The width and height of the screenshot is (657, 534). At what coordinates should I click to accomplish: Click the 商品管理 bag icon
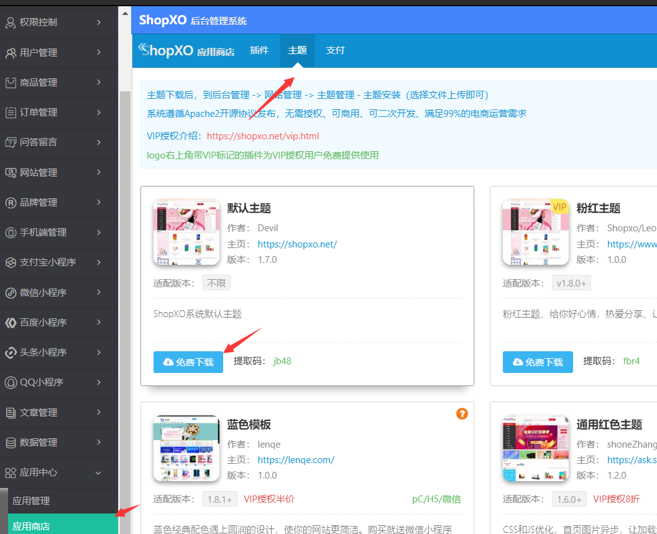click(x=11, y=83)
